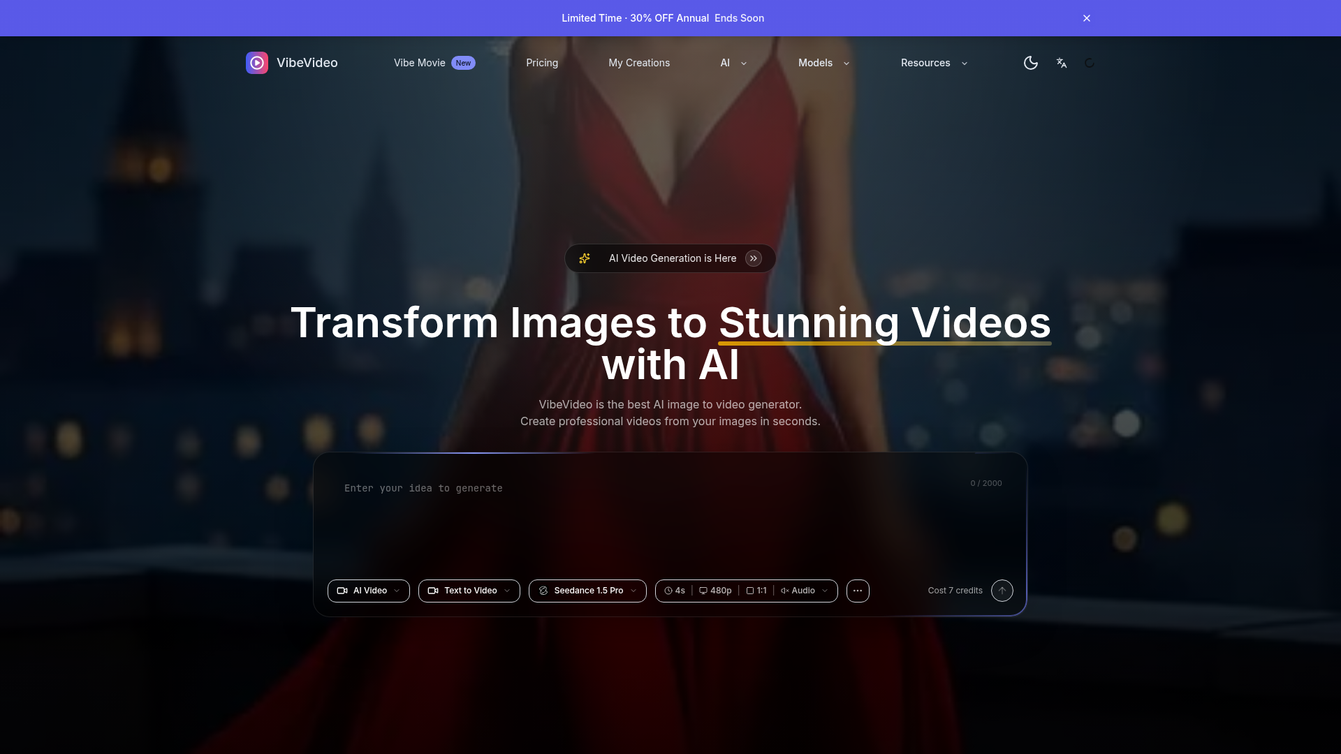This screenshot has width=1341, height=754.
Task: Open the language translation icon
Action: (1061, 63)
